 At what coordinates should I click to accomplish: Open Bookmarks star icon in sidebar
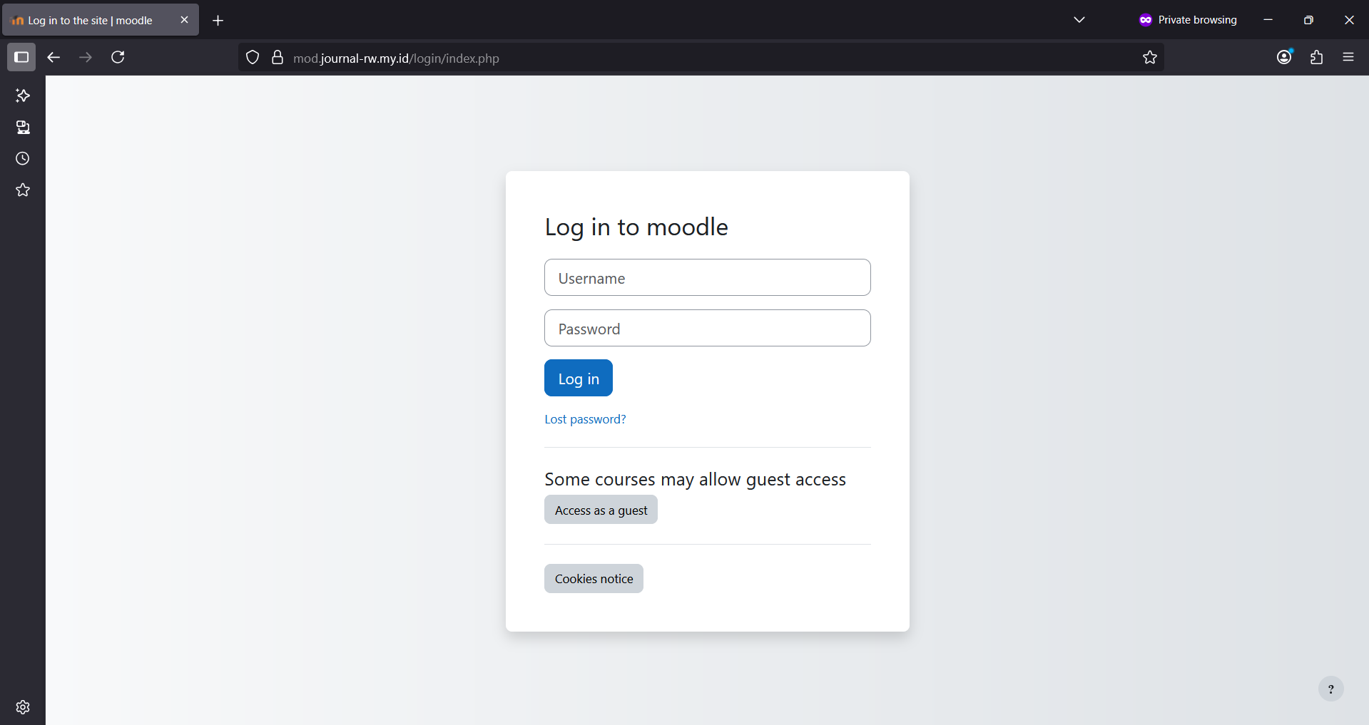[23, 190]
